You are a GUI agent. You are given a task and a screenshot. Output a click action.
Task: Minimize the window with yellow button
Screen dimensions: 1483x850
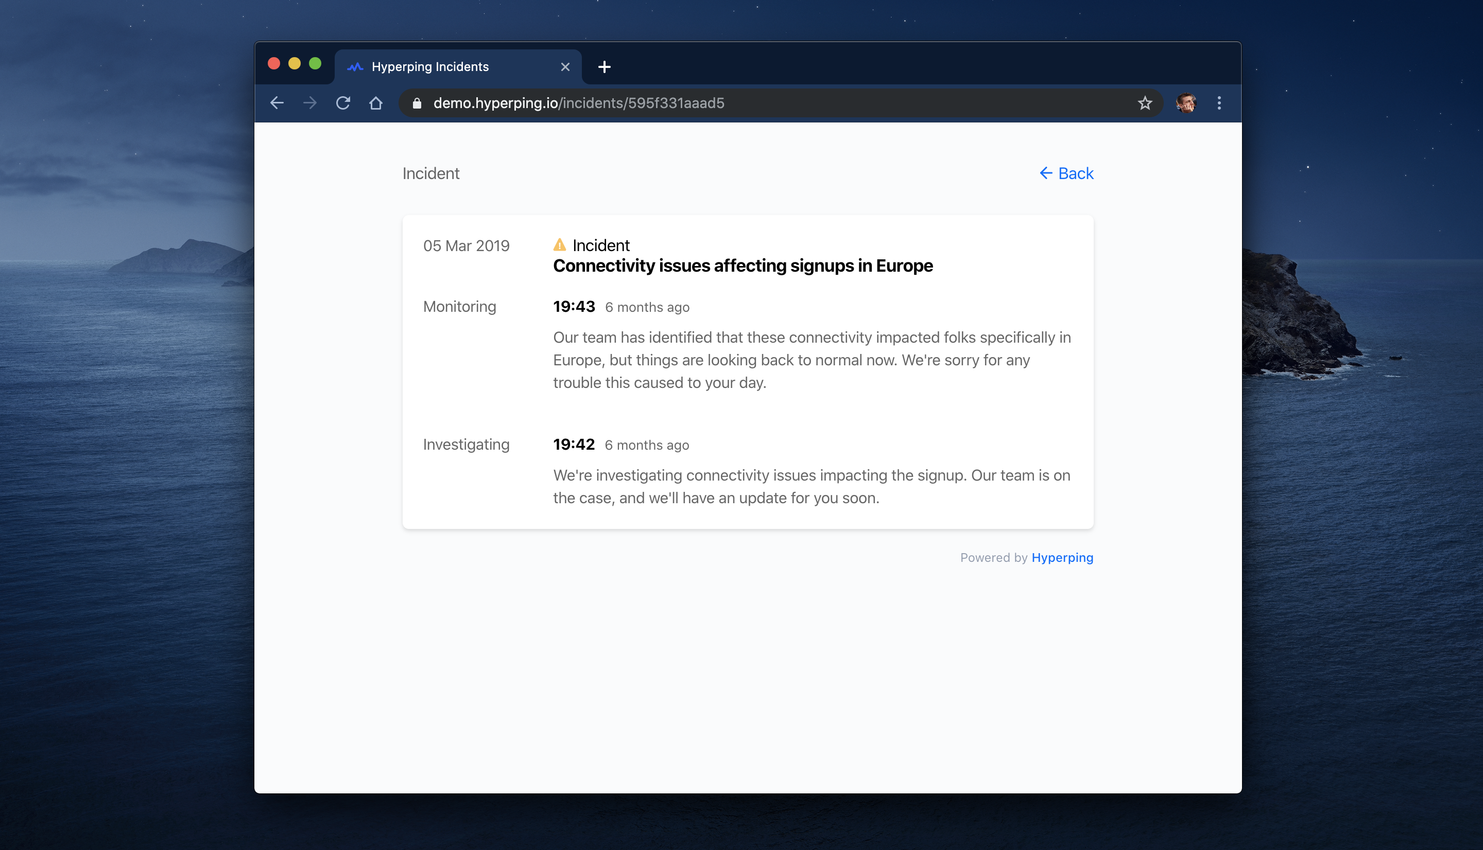tap(295, 64)
